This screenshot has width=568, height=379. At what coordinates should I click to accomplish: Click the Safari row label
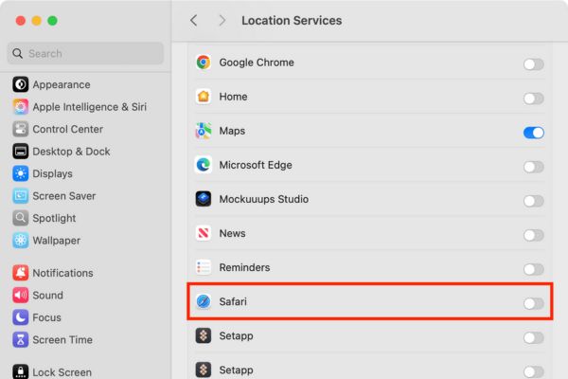(233, 301)
